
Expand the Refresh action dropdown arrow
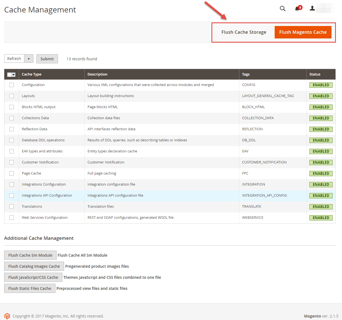point(29,59)
